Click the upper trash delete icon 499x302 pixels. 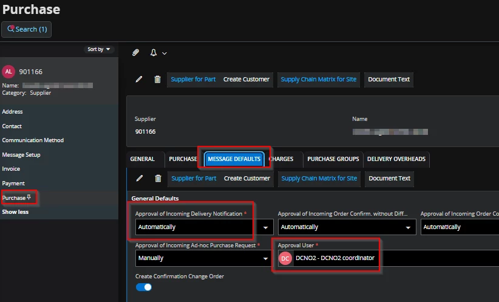(157, 80)
